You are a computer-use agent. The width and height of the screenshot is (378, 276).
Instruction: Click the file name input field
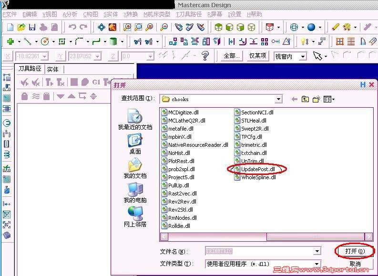click(259, 251)
